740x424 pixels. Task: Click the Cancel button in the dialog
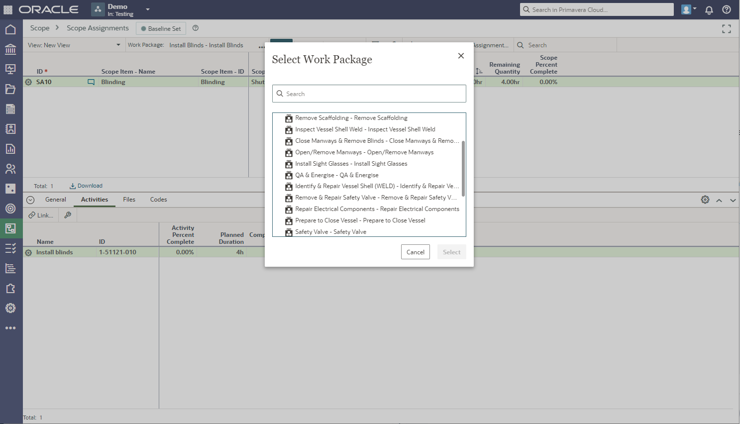click(415, 252)
